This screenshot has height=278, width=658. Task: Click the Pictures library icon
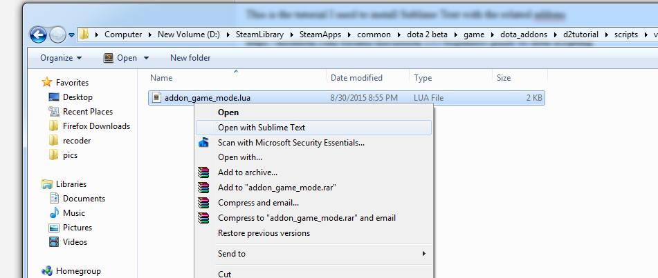(x=54, y=228)
